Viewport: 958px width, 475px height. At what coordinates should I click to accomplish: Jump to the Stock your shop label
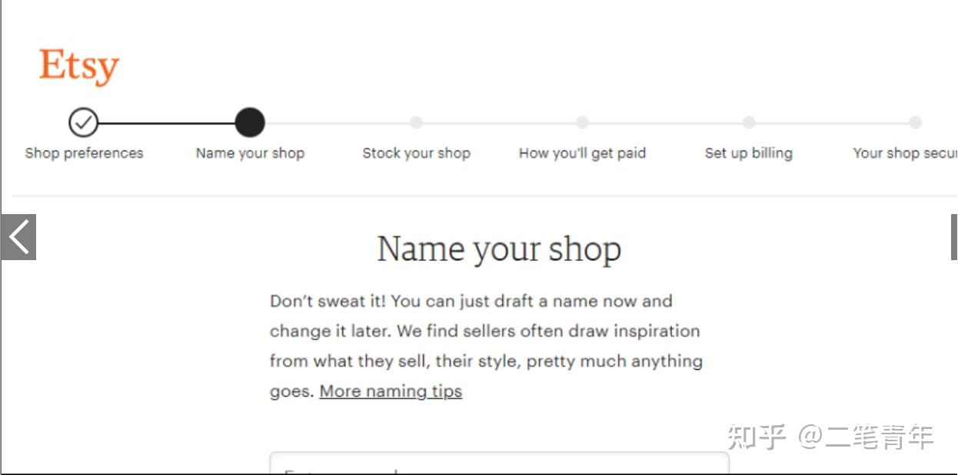pos(416,153)
